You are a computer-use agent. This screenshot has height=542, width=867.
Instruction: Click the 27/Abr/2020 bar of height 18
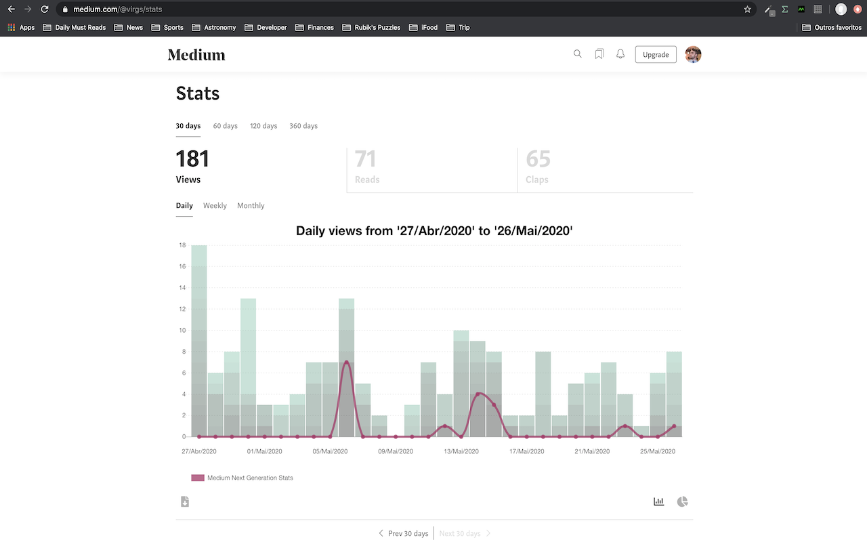coord(199,341)
